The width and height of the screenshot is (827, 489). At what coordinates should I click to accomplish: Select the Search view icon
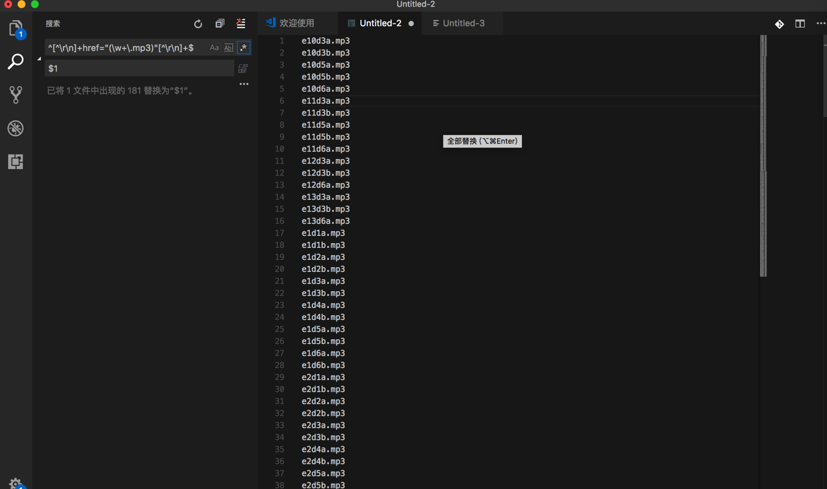15,61
